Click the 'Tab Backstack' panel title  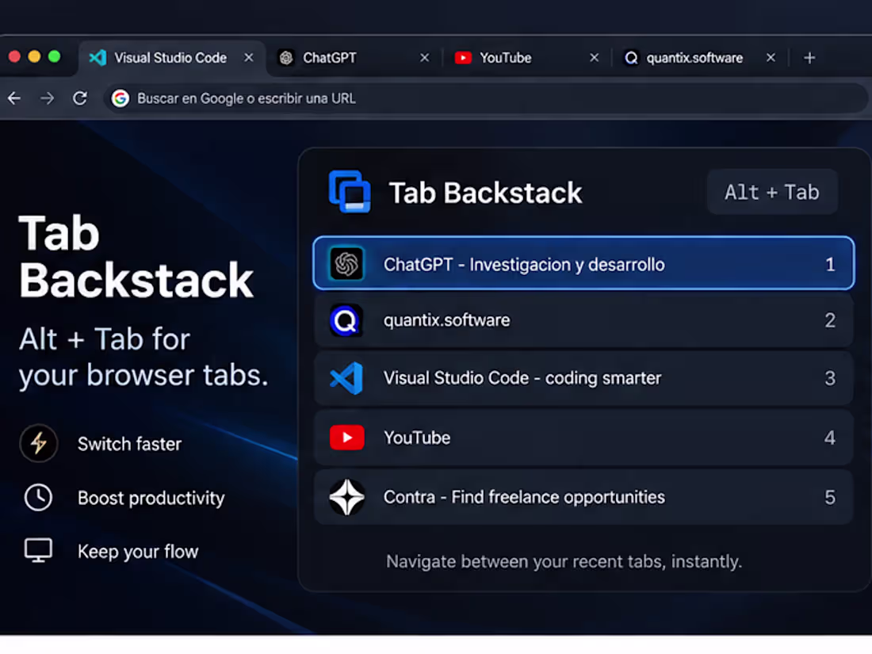485,193
